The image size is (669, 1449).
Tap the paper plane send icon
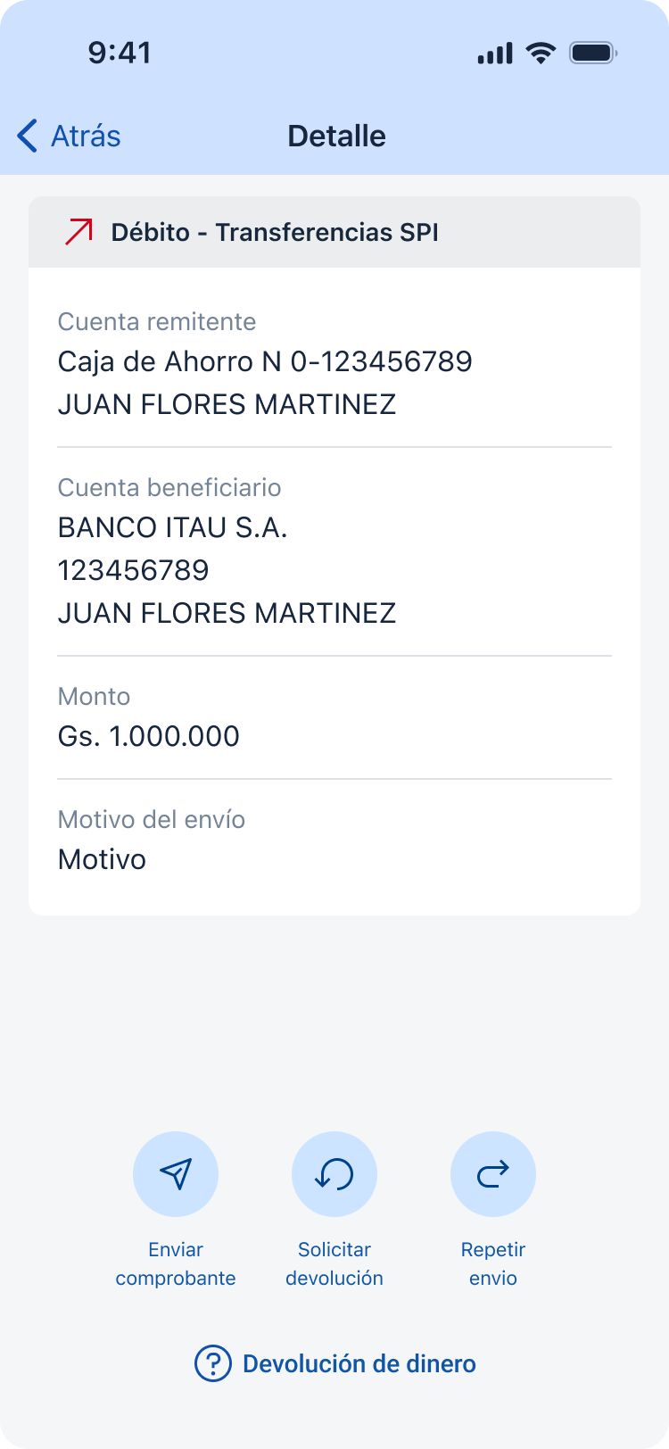pos(176,1173)
